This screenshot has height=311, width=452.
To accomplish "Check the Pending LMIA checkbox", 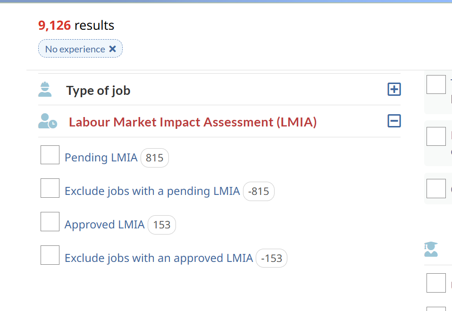I will [50, 155].
